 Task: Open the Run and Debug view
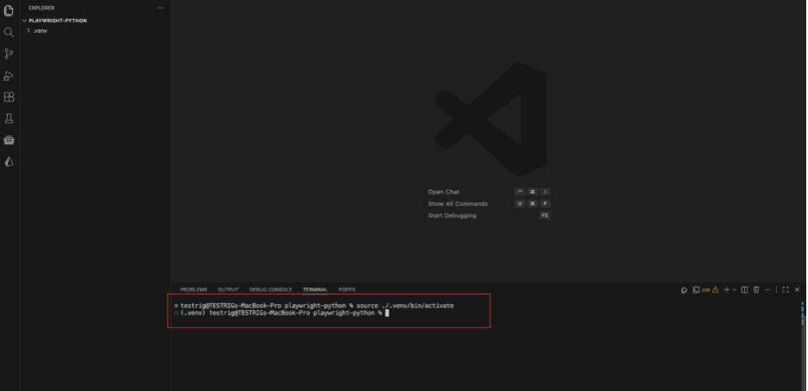point(9,76)
